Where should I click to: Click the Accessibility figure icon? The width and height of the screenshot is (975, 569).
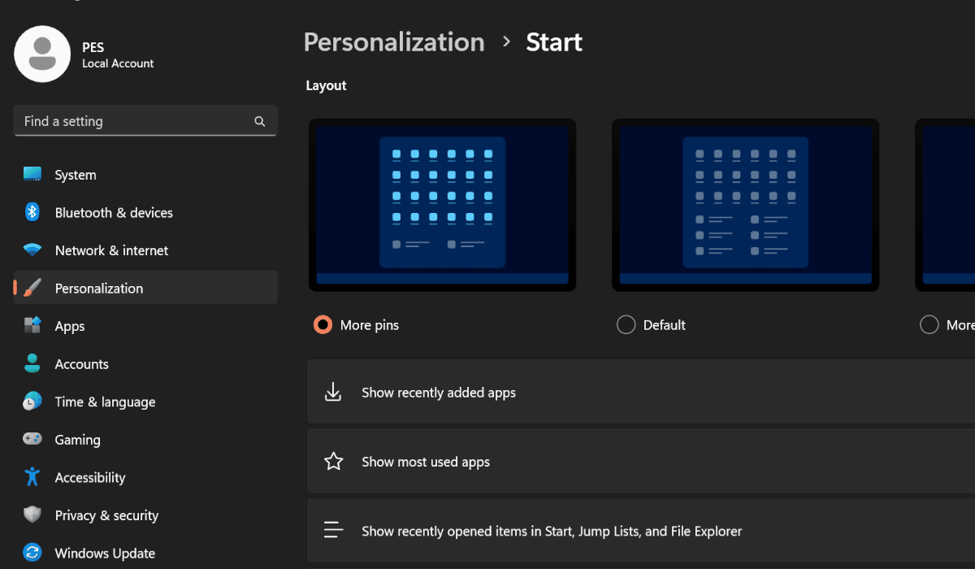(32, 477)
